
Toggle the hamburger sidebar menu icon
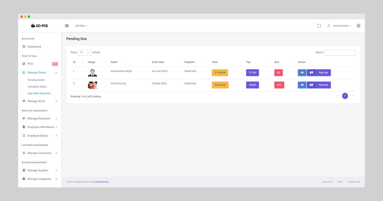(x=67, y=26)
